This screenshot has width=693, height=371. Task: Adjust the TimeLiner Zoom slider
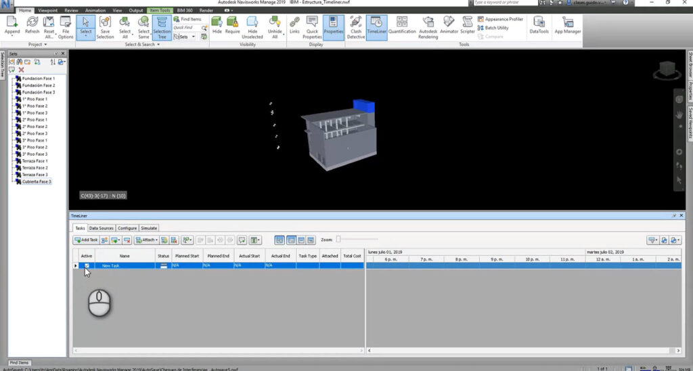click(339, 239)
